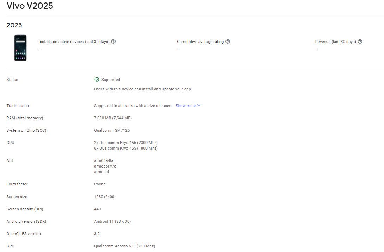Select the screen size 1080x2400
Viewport: 384px width, 252px height.
pos(104,197)
